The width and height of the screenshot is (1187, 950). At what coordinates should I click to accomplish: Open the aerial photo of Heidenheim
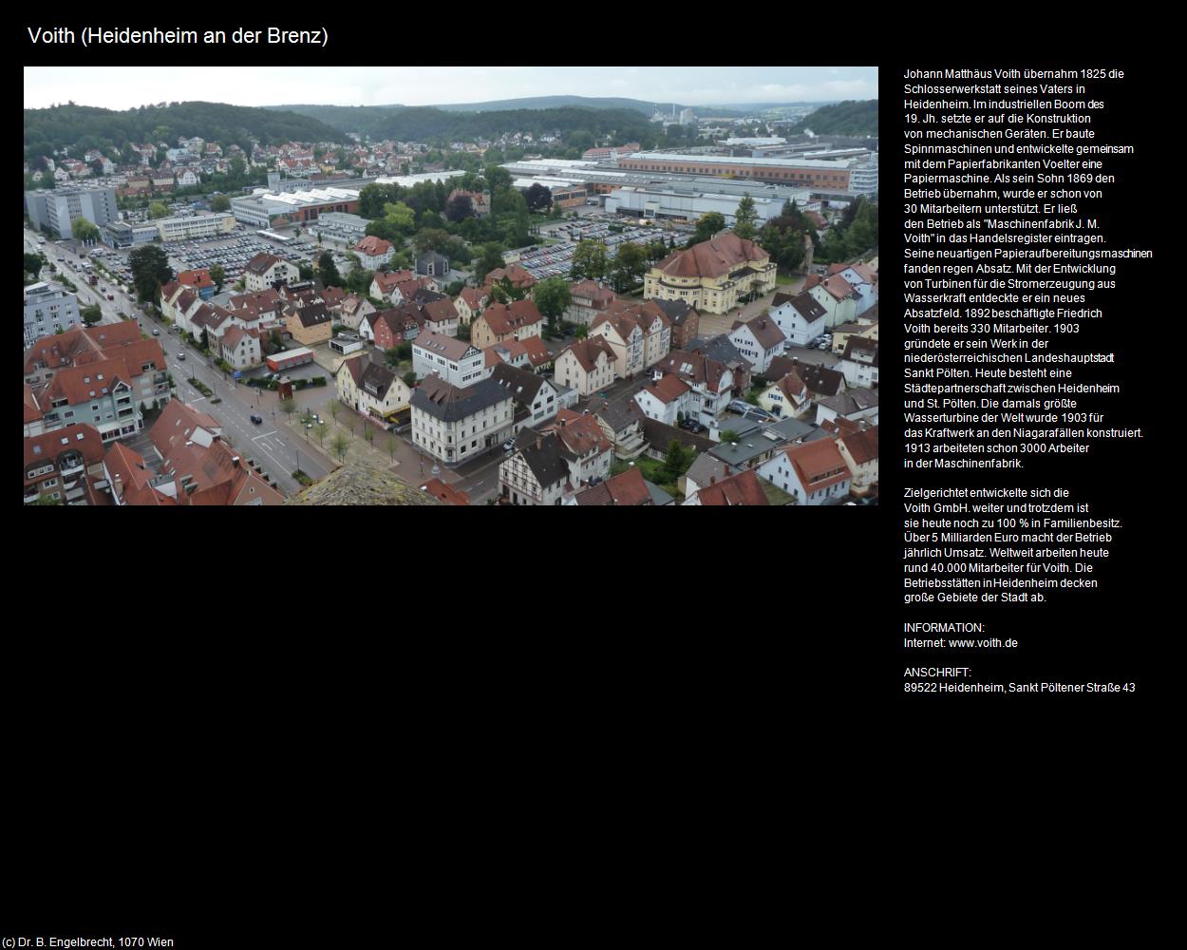click(451, 286)
